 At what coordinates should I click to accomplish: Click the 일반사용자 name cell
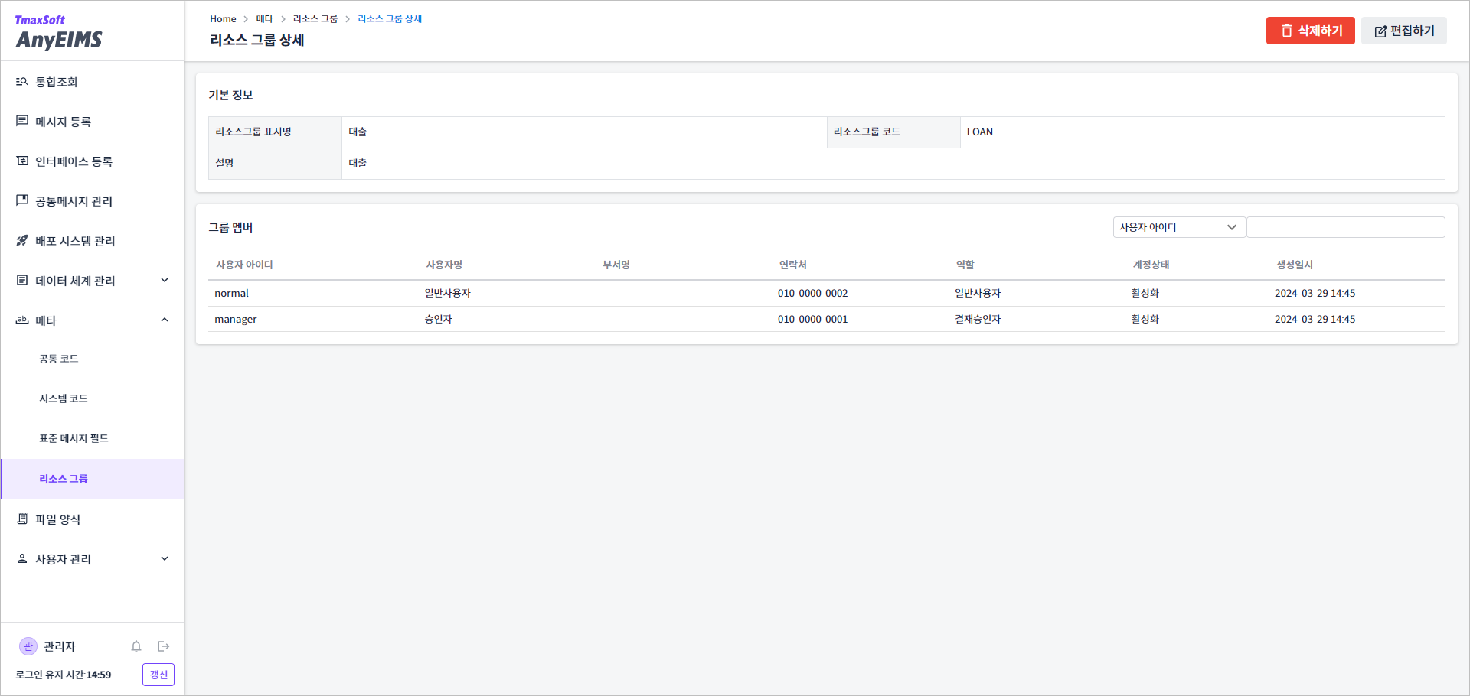tap(448, 294)
